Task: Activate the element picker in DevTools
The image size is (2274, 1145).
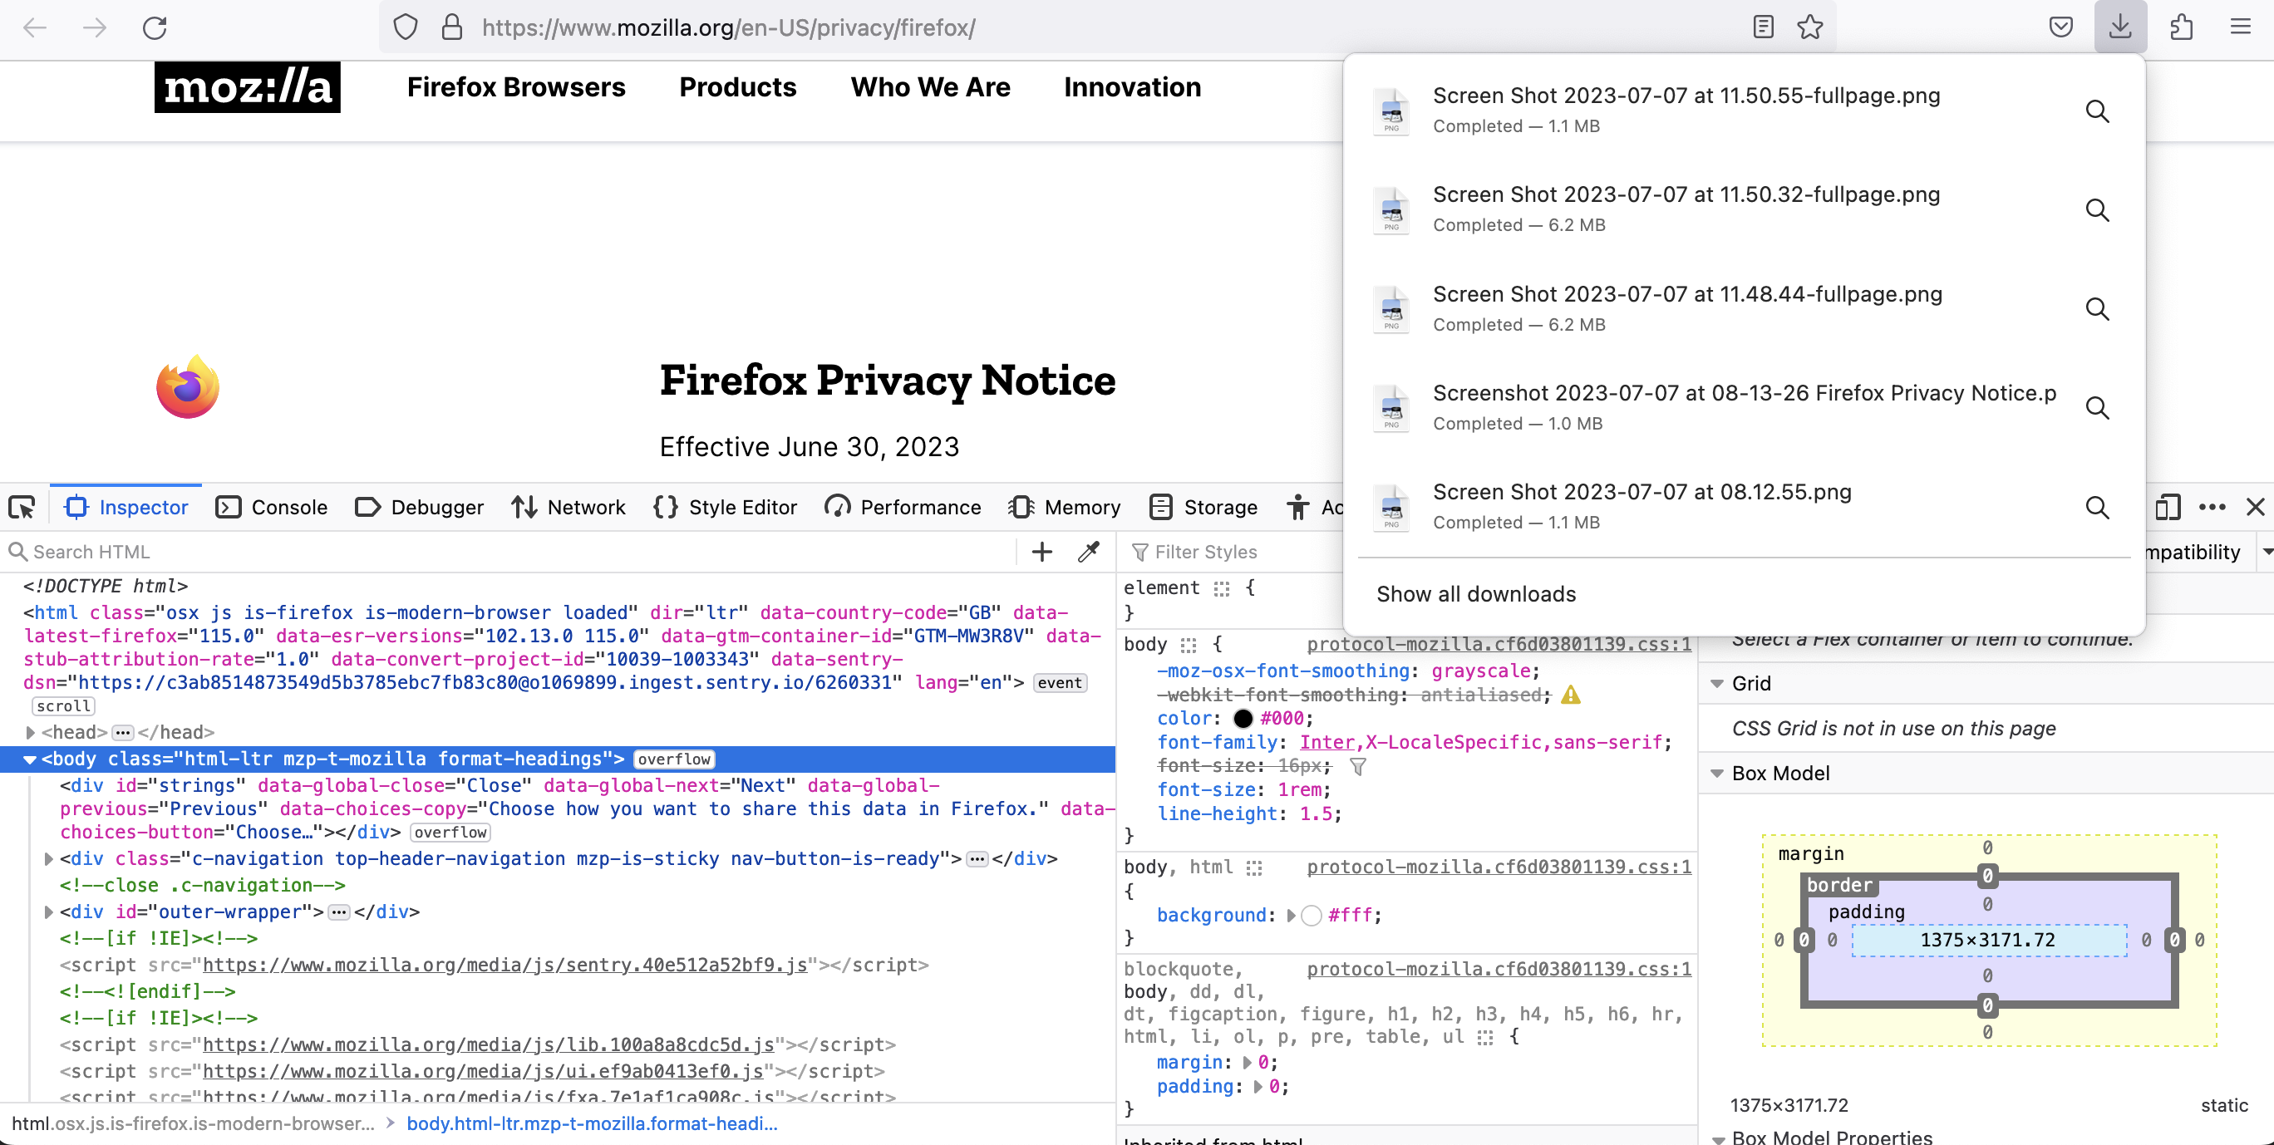Action: pyautogui.click(x=22, y=508)
